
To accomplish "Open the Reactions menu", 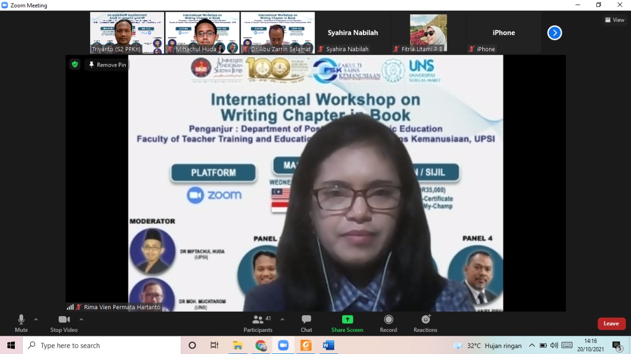I will [x=425, y=323].
